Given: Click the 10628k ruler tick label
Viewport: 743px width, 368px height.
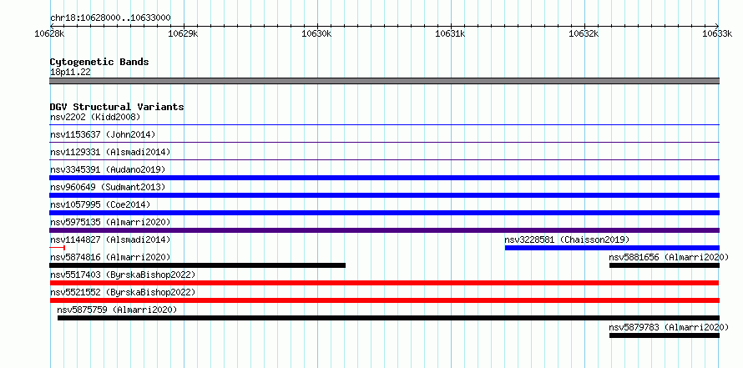Looking at the screenshot, I should [50, 33].
